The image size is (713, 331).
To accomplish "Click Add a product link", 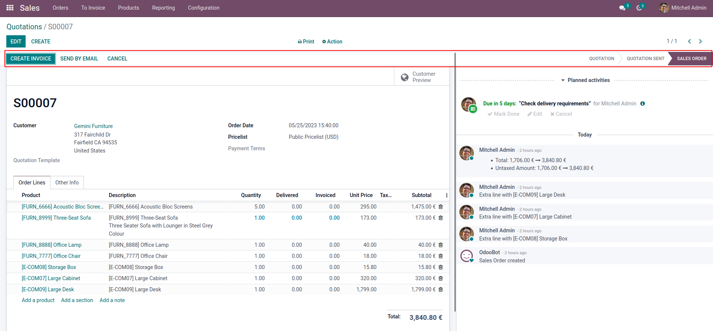I will [38, 300].
